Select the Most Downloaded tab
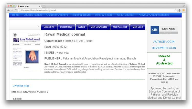Viewport: 192px width, 109px height. pyautogui.click(x=99, y=27)
